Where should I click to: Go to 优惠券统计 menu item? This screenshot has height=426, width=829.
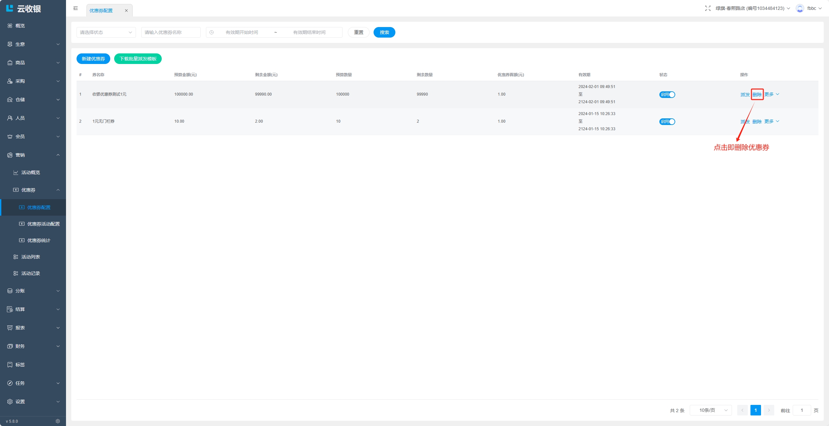tap(39, 240)
